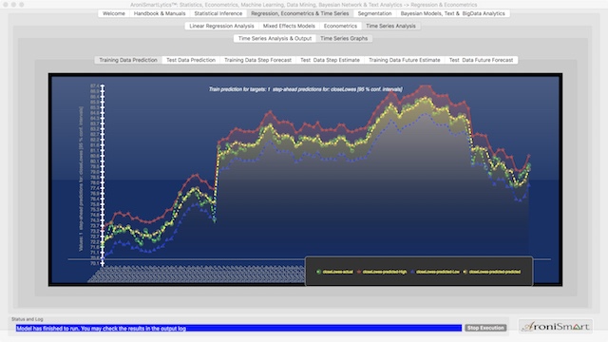Click the vertical y-axis title text

81,179
